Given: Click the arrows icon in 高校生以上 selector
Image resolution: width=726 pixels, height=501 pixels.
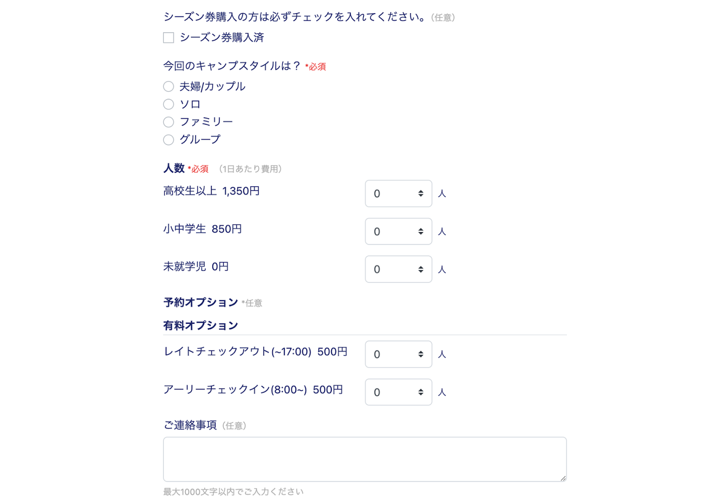Looking at the screenshot, I should pyautogui.click(x=420, y=193).
